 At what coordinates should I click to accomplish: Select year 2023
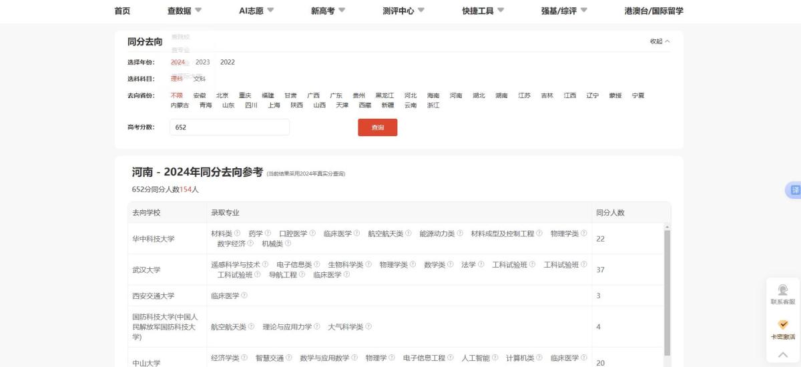(203, 62)
